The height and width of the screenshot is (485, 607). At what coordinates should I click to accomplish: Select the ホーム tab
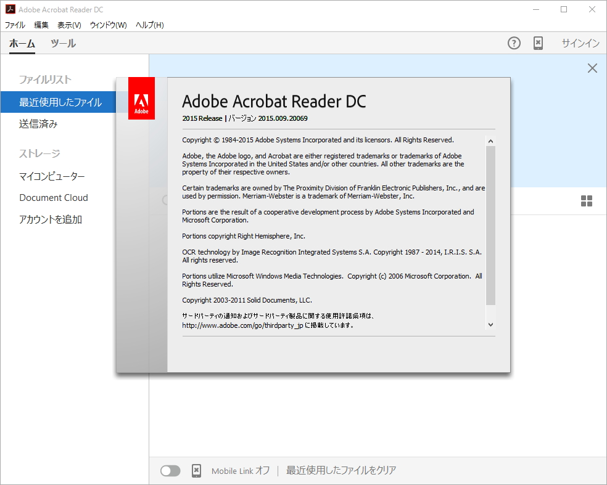coord(22,43)
